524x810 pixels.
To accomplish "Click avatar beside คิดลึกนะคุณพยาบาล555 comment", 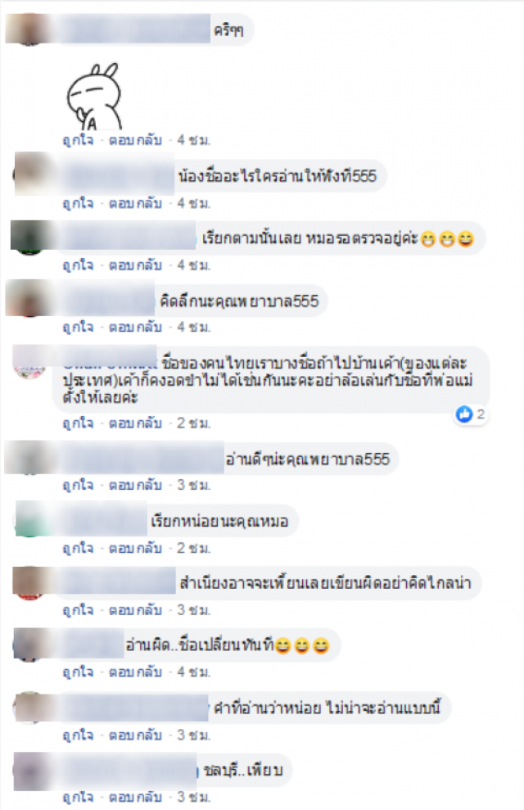I will coord(29,300).
